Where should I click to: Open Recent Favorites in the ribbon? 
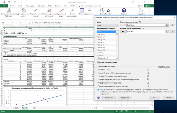click(x=106, y=11)
